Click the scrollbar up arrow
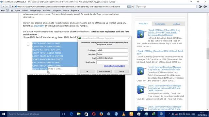The image size is (209, 117). click(x=208, y=14)
